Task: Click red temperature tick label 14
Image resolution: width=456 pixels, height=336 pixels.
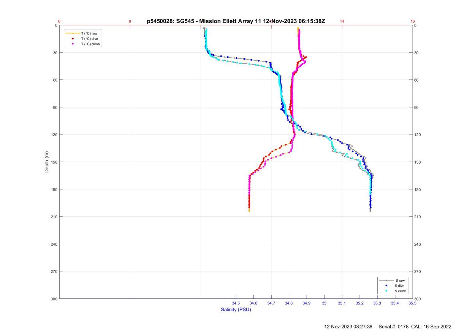Action: (x=342, y=21)
